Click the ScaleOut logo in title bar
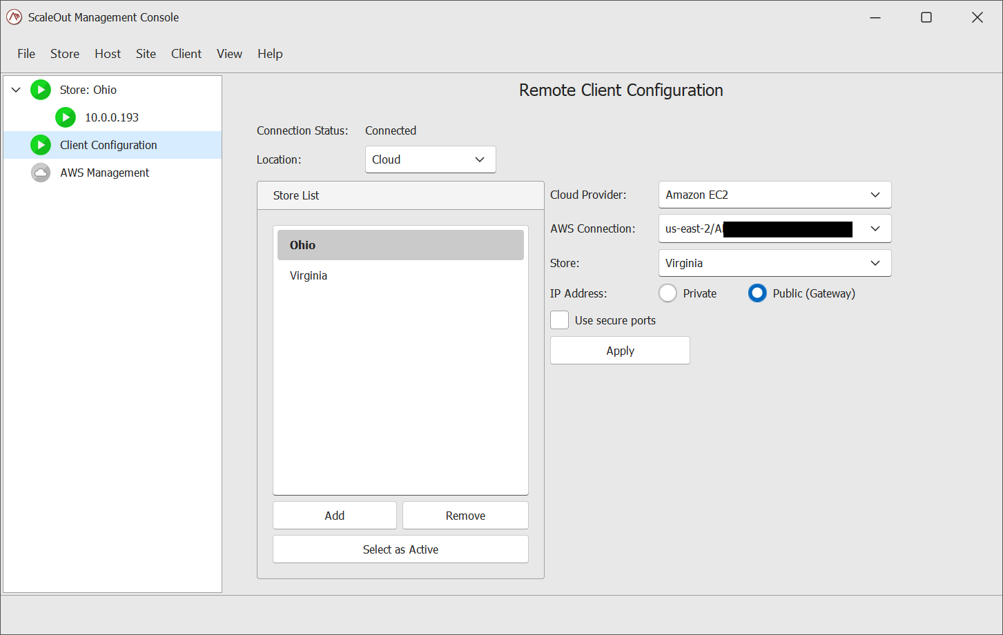The image size is (1003, 635). [14, 17]
